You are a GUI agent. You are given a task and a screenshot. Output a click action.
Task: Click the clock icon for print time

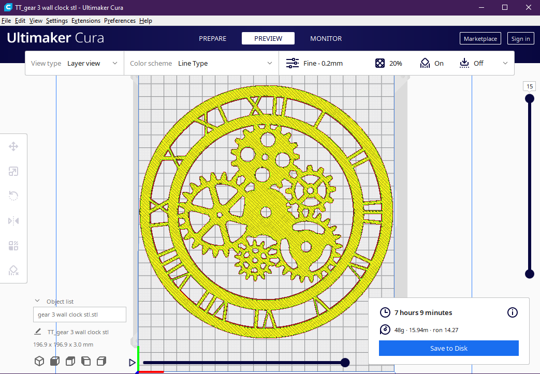[x=385, y=312]
